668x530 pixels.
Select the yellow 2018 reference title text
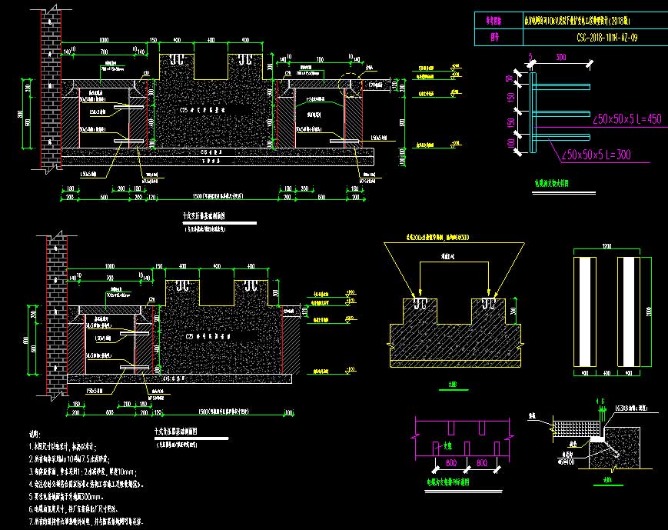pos(577,21)
